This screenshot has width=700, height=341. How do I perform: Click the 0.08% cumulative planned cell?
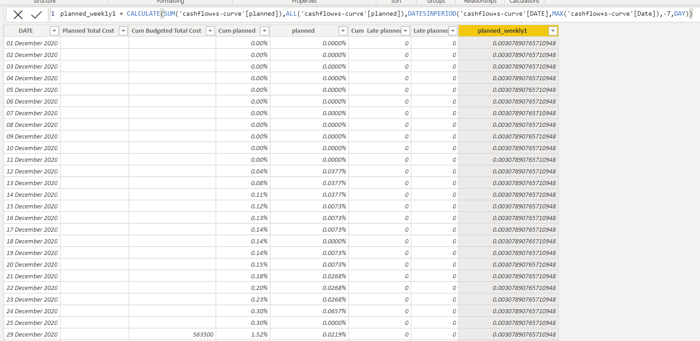click(243, 183)
